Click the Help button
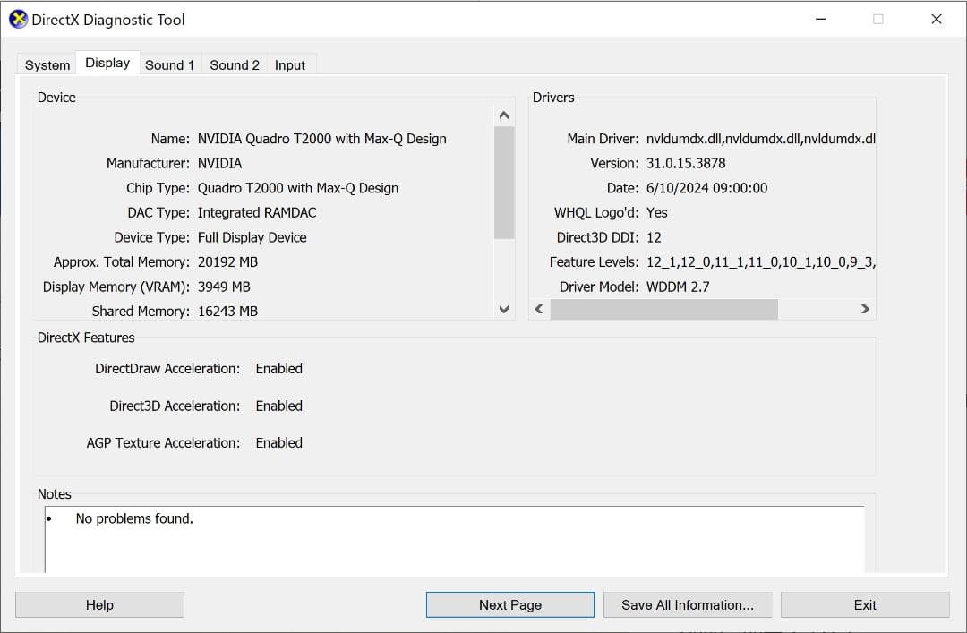 tap(98, 604)
